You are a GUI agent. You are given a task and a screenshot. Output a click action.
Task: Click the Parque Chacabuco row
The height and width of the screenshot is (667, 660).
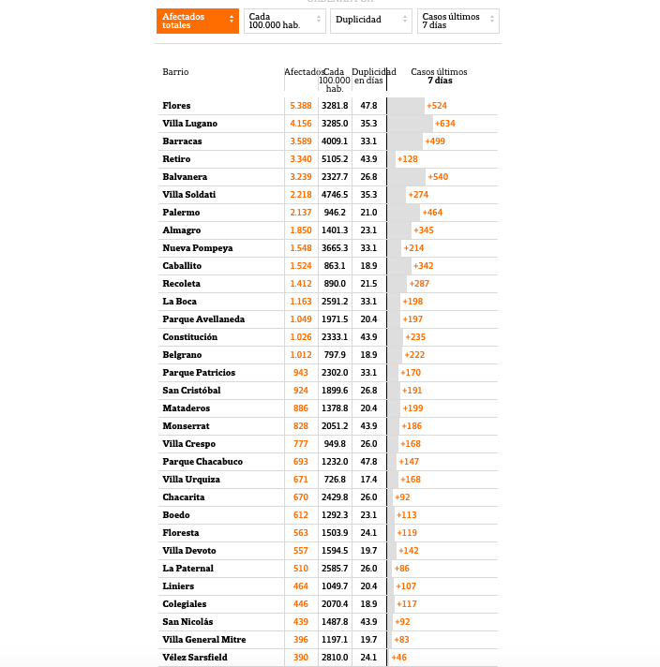[202, 462]
